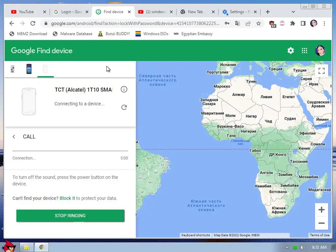Click the taskbar clock 8:31 AM
Image resolution: width=336 pixels, height=252 pixels.
click(319, 247)
